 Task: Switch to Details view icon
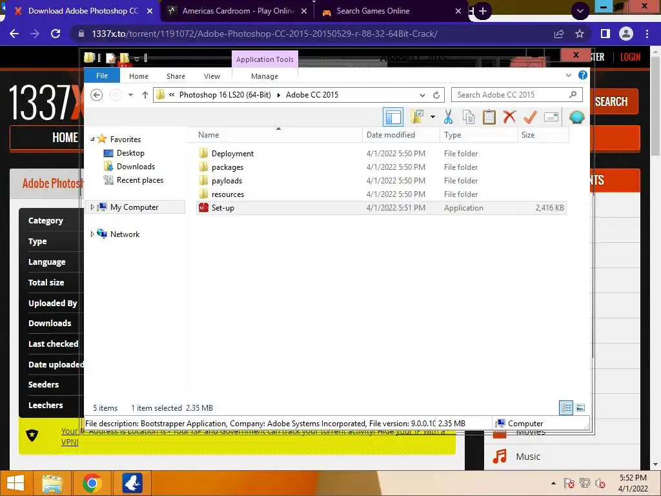click(565, 408)
